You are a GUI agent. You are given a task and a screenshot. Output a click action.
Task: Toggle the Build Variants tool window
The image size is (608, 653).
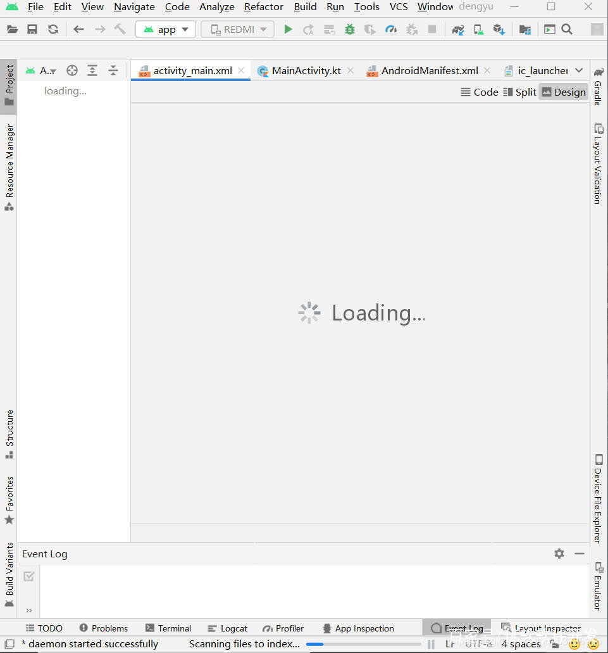9,574
